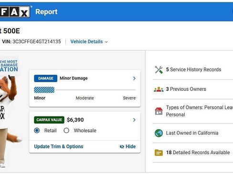
Task: Click the globe icon beside Last Owned
Action: [x=159, y=133]
